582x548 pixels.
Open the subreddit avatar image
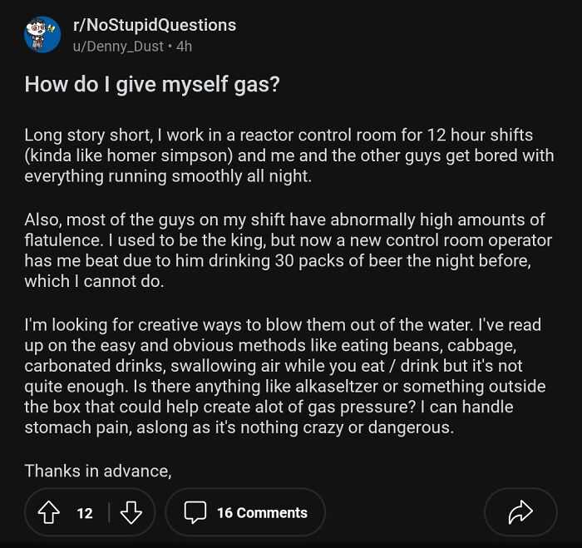42,35
